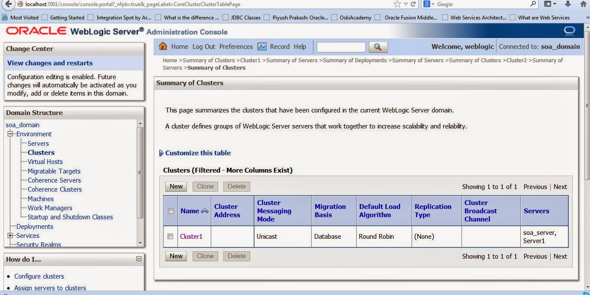Click the message icon on the Oracle banner

coord(570,31)
